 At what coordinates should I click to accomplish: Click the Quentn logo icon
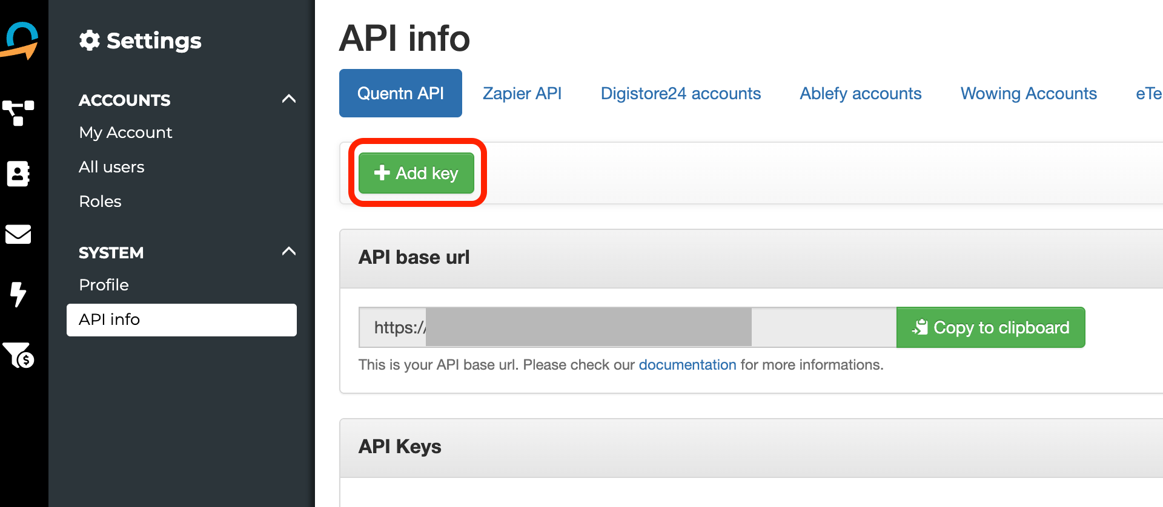pyautogui.click(x=22, y=40)
